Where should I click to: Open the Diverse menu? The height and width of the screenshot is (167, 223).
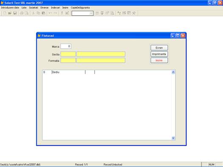pos(45,8)
